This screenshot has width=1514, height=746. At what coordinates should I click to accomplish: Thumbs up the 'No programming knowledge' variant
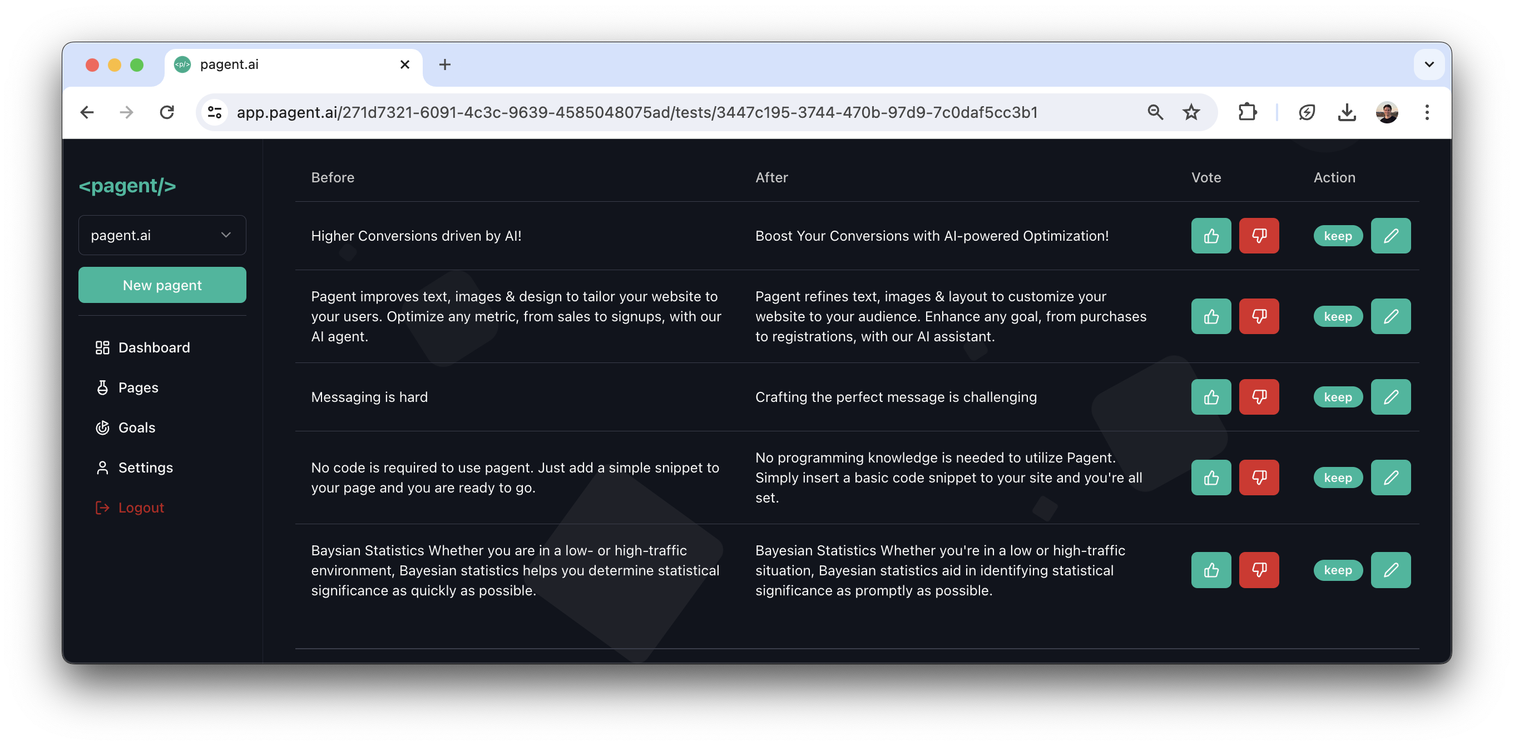pos(1211,477)
